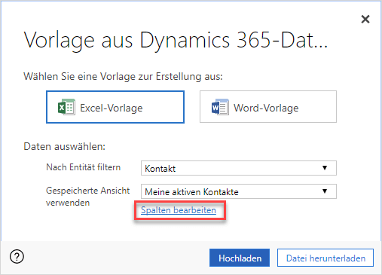Click the empty area right of the Excel-Vorlage text
Screen dimensions: 382x275
pos(163,107)
